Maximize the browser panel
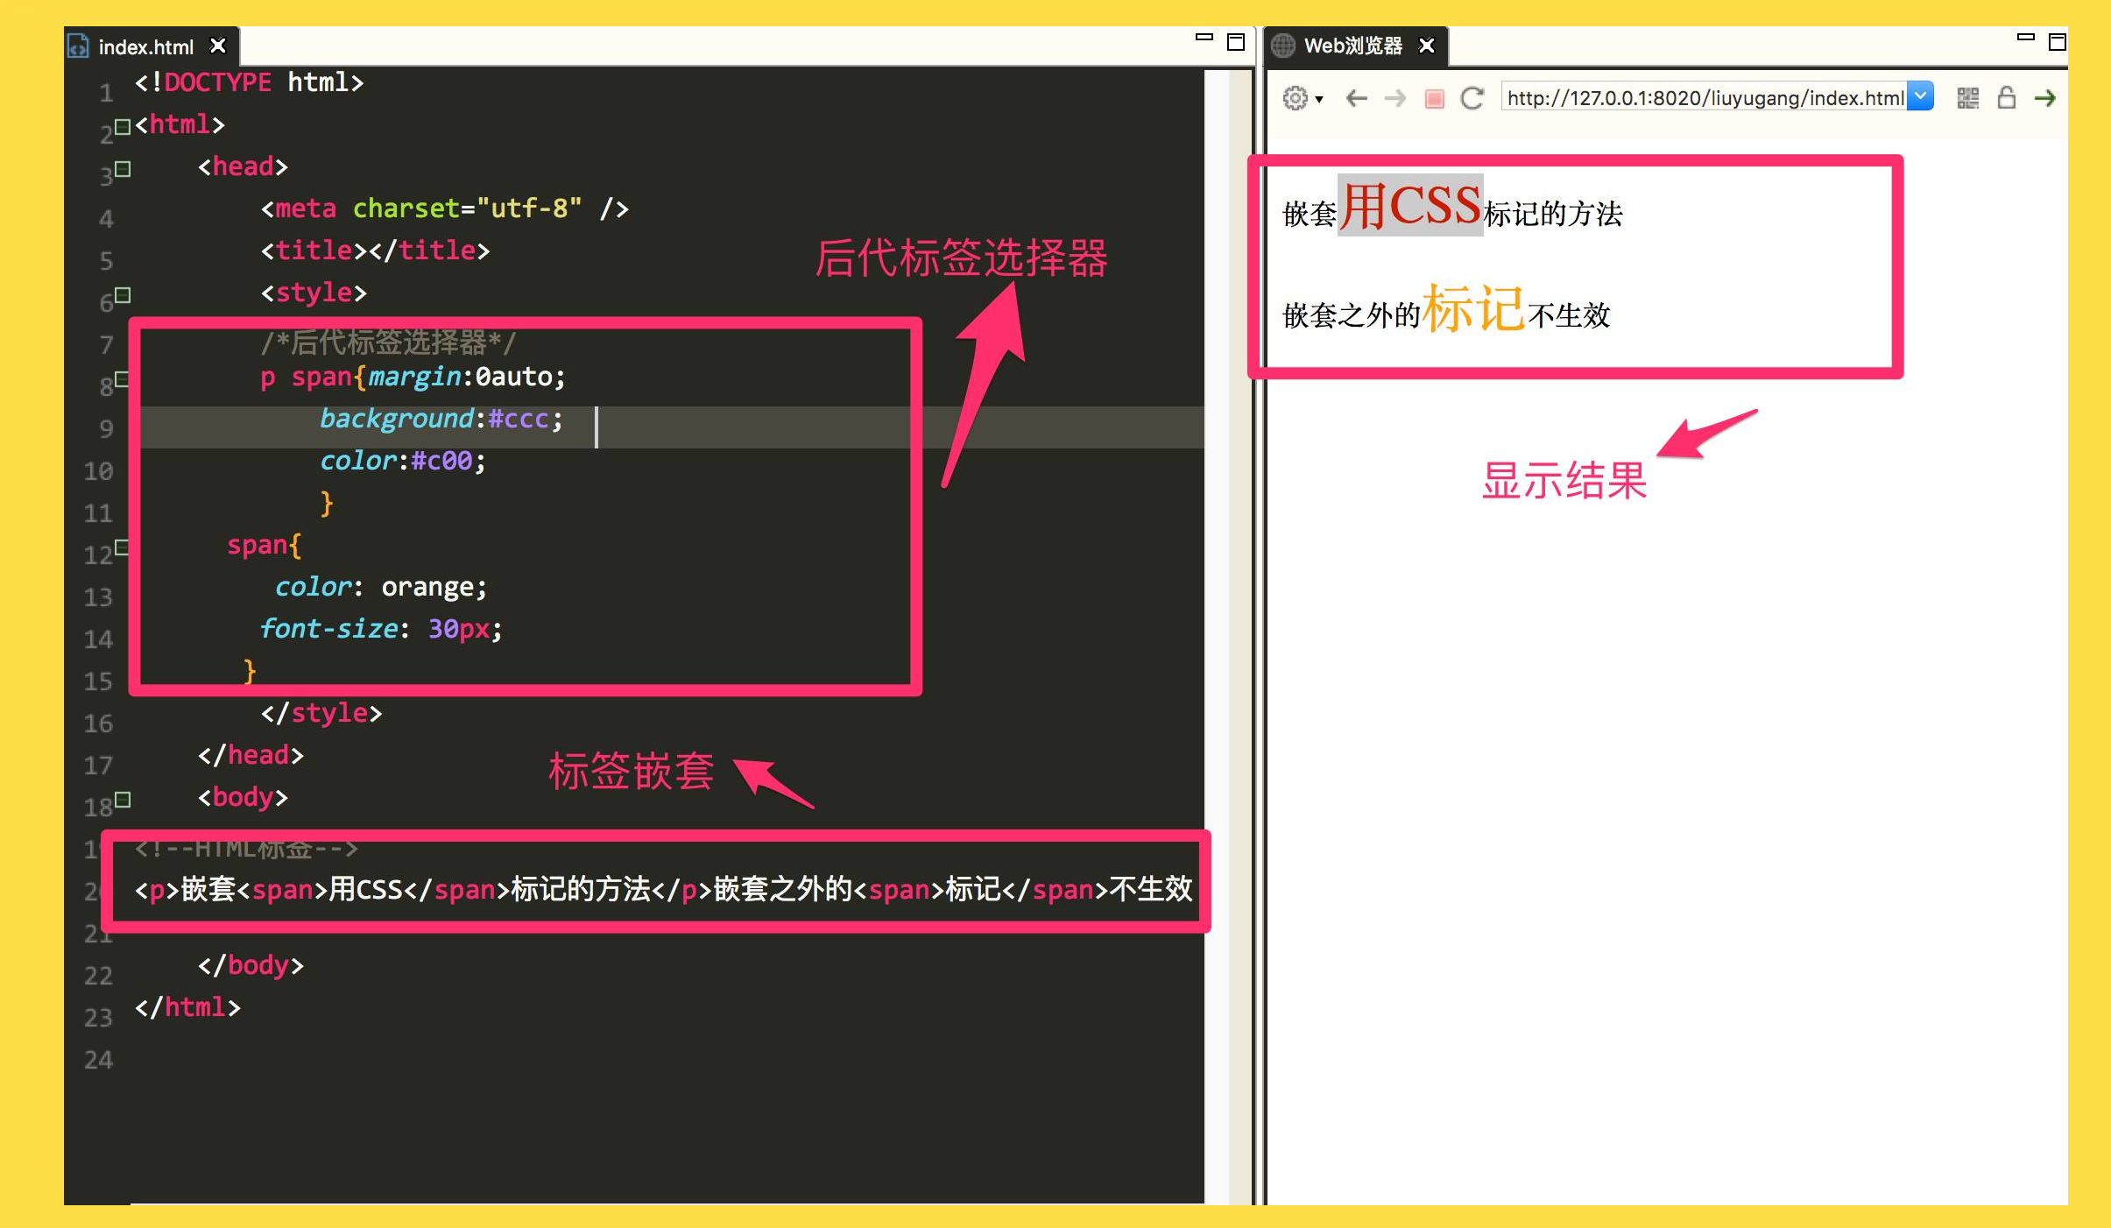This screenshot has height=1228, width=2111. (2058, 41)
